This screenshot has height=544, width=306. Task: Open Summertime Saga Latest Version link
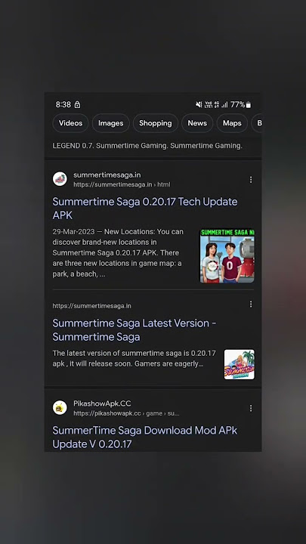point(134,329)
